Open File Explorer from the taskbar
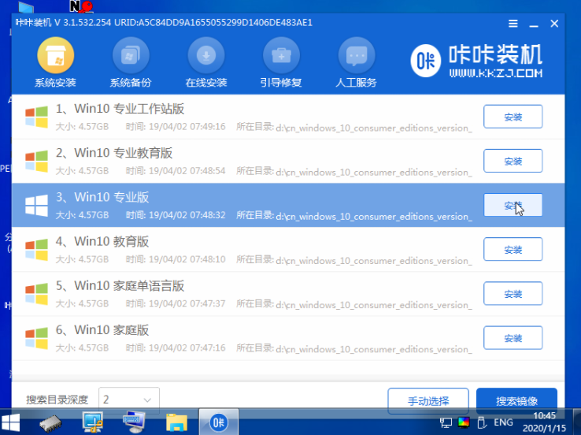The image size is (581, 435). click(176, 423)
